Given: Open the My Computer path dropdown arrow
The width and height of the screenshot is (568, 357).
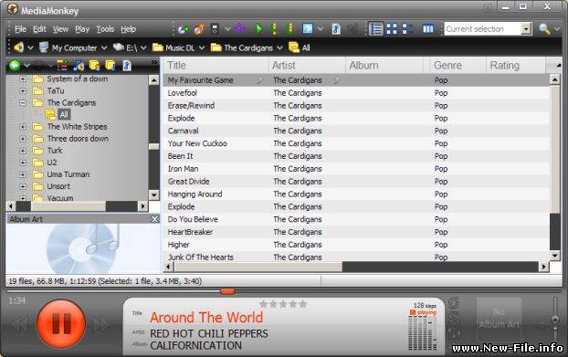Looking at the screenshot, I should point(104,47).
